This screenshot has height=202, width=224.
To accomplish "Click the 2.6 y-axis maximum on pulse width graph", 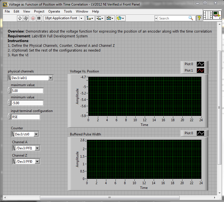I will (82, 140).
